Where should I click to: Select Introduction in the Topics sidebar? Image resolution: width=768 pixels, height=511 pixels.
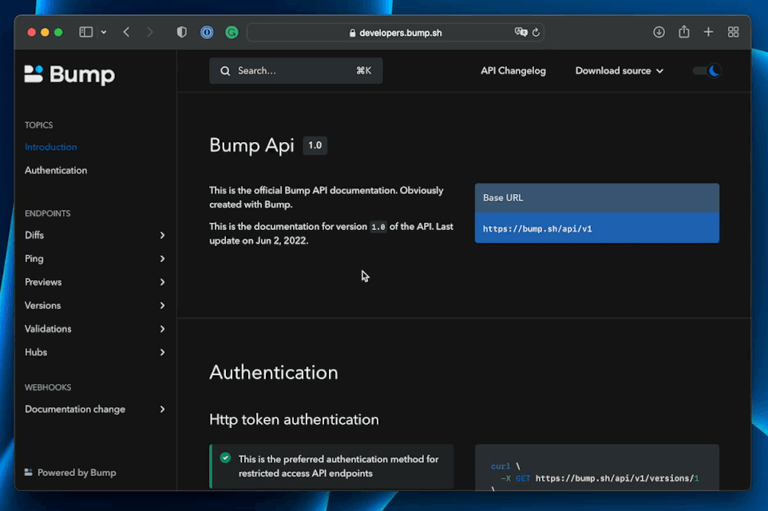[51, 148]
